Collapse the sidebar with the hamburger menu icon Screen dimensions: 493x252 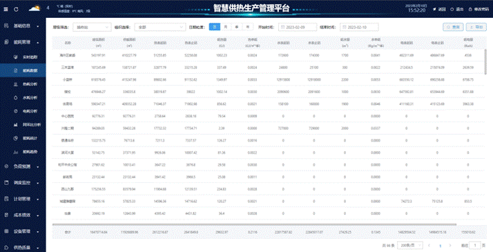pos(6,10)
